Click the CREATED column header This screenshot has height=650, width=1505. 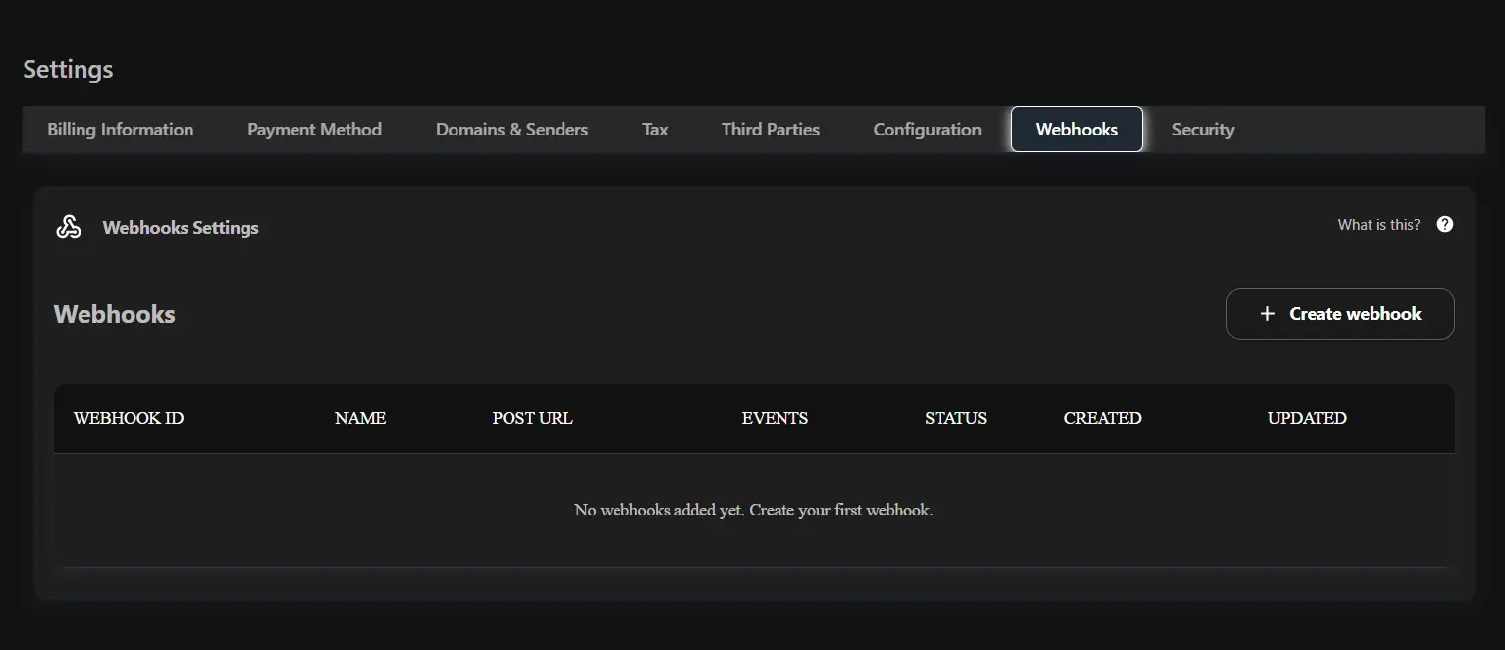tap(1102, 418)
